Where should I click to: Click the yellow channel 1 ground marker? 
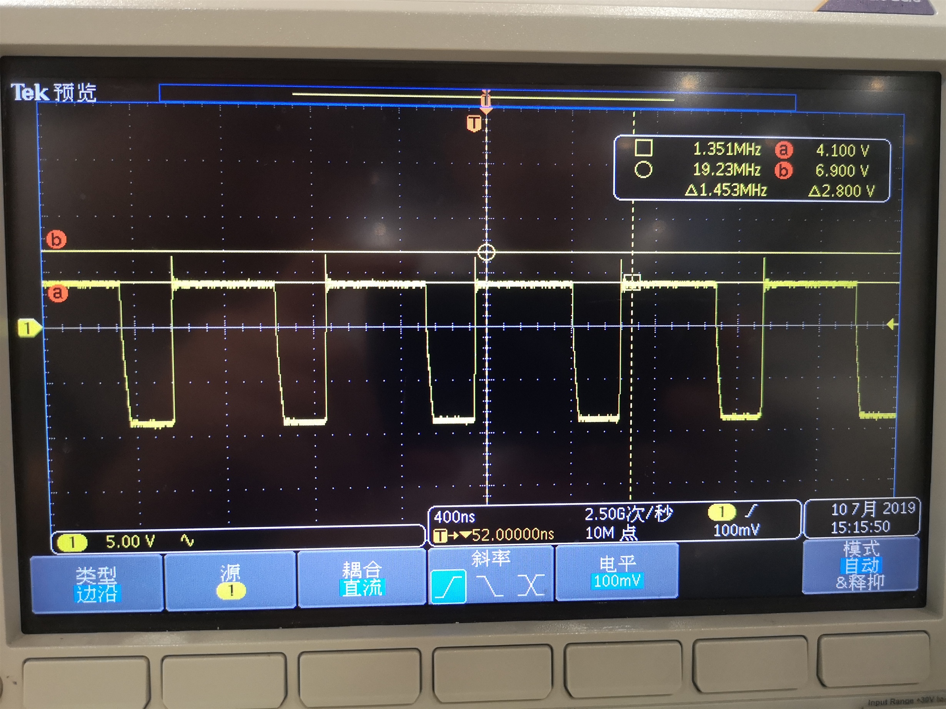[28, 328]
